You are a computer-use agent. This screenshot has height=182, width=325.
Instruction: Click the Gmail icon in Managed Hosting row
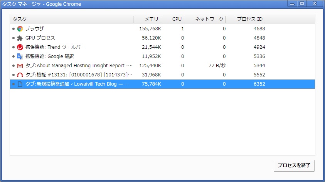pos(20,66)
